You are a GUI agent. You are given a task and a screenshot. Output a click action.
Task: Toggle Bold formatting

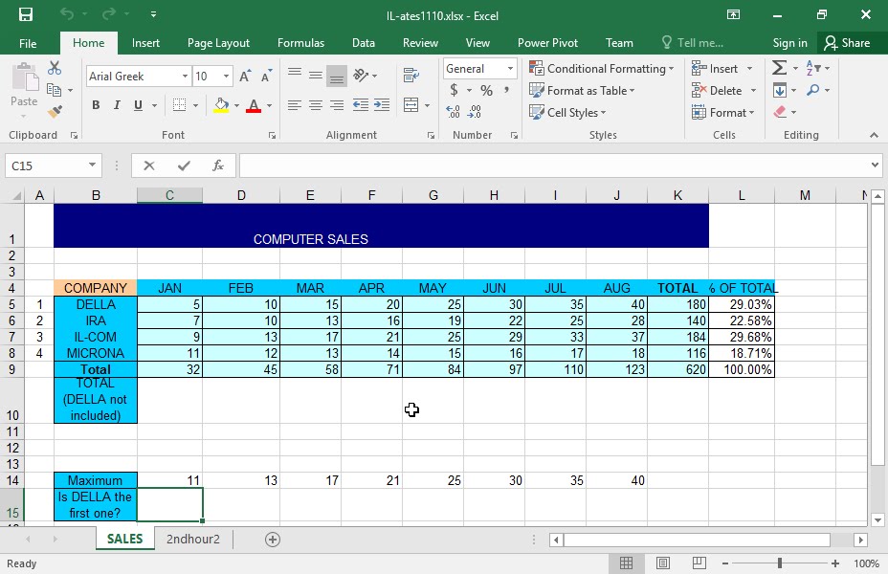point(96,105)
